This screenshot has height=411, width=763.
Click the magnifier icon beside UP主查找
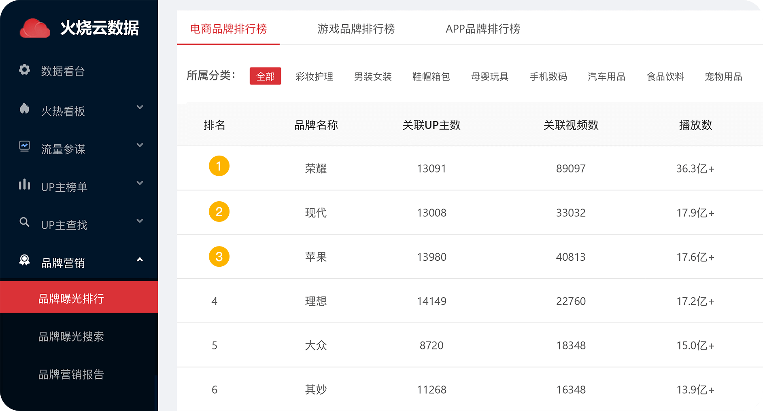(x=25, y=222)
